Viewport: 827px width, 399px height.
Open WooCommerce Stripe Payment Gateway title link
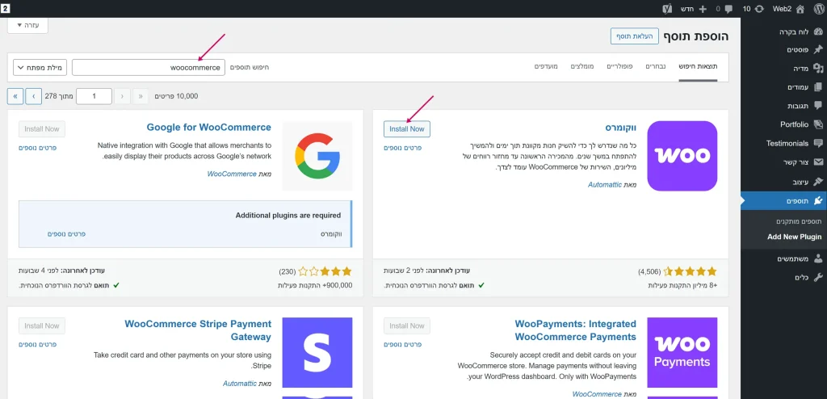pyautogui.click(x=198, y=330)
